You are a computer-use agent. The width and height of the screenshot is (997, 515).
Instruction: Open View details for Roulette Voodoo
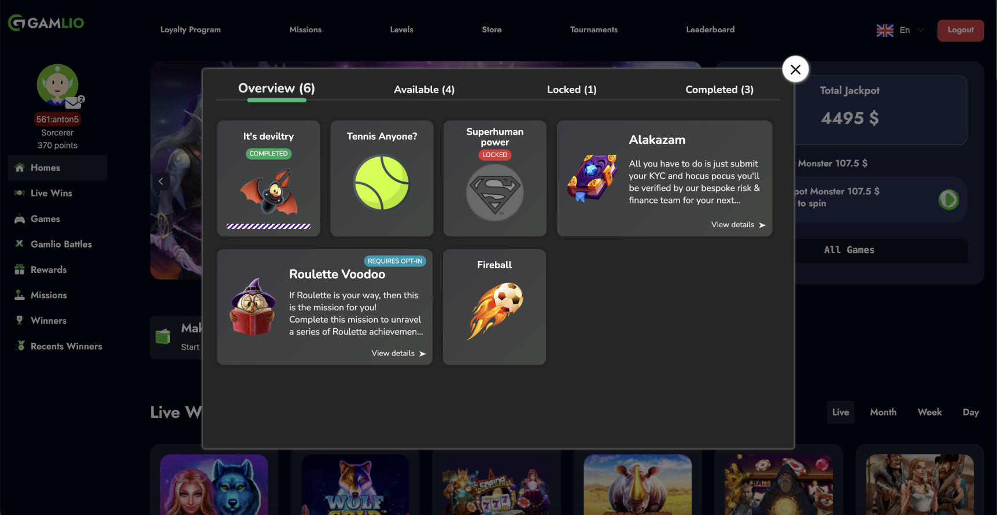398,353
